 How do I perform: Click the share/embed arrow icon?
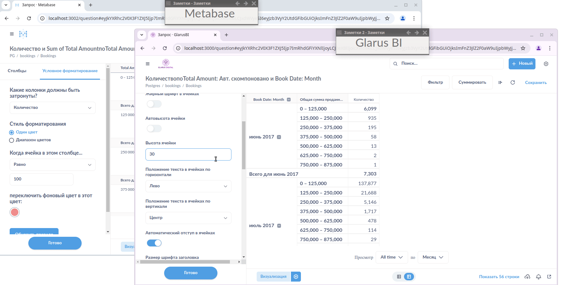point(549,277)
